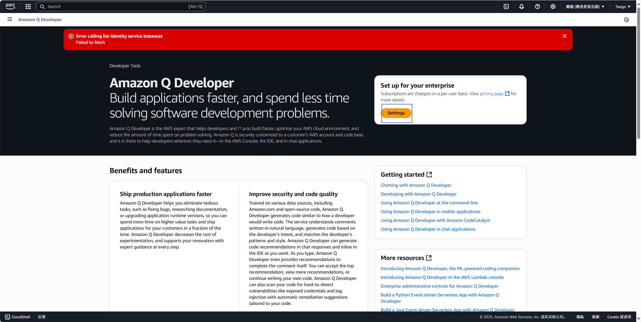Open the console settings gear icon
The width and height of the screenshot is (641, 322).
click(x=553, y=7)
